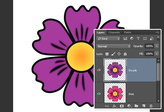
Task: Select the Purple layer thumbnail
Action: pos(115,70)
